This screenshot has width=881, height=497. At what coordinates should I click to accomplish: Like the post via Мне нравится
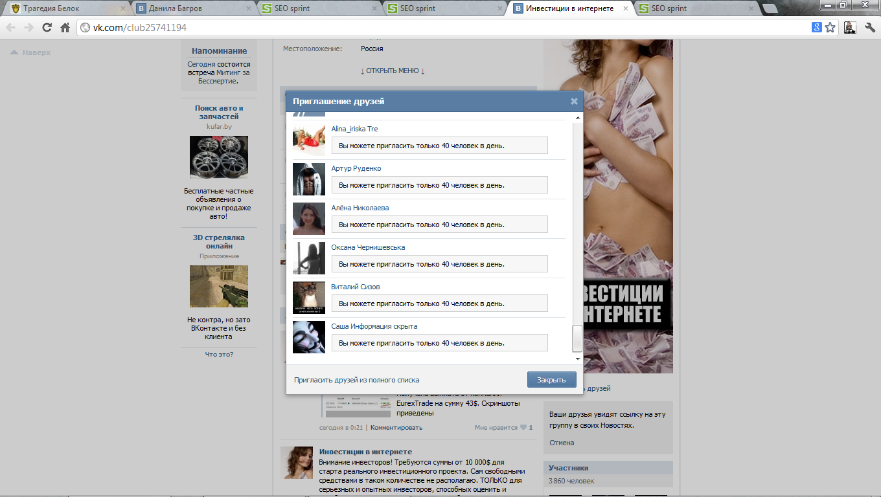[x=503, y=428]
